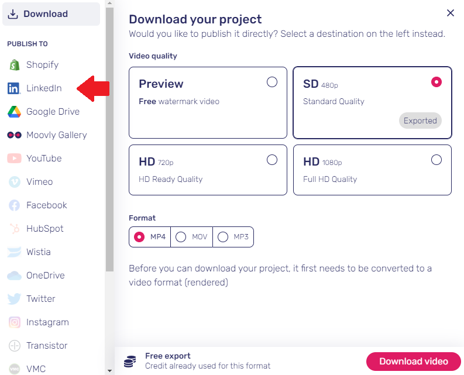Choose MP3 format option
The height and width of the screenshot is (375, 464).
[x=233, y=237]
